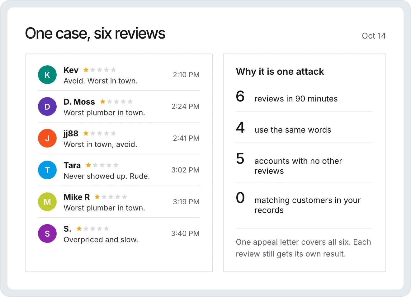
Task: Click the 'Why it is one attack' heading
Action: pyautogui.click(x=280, y=72)
